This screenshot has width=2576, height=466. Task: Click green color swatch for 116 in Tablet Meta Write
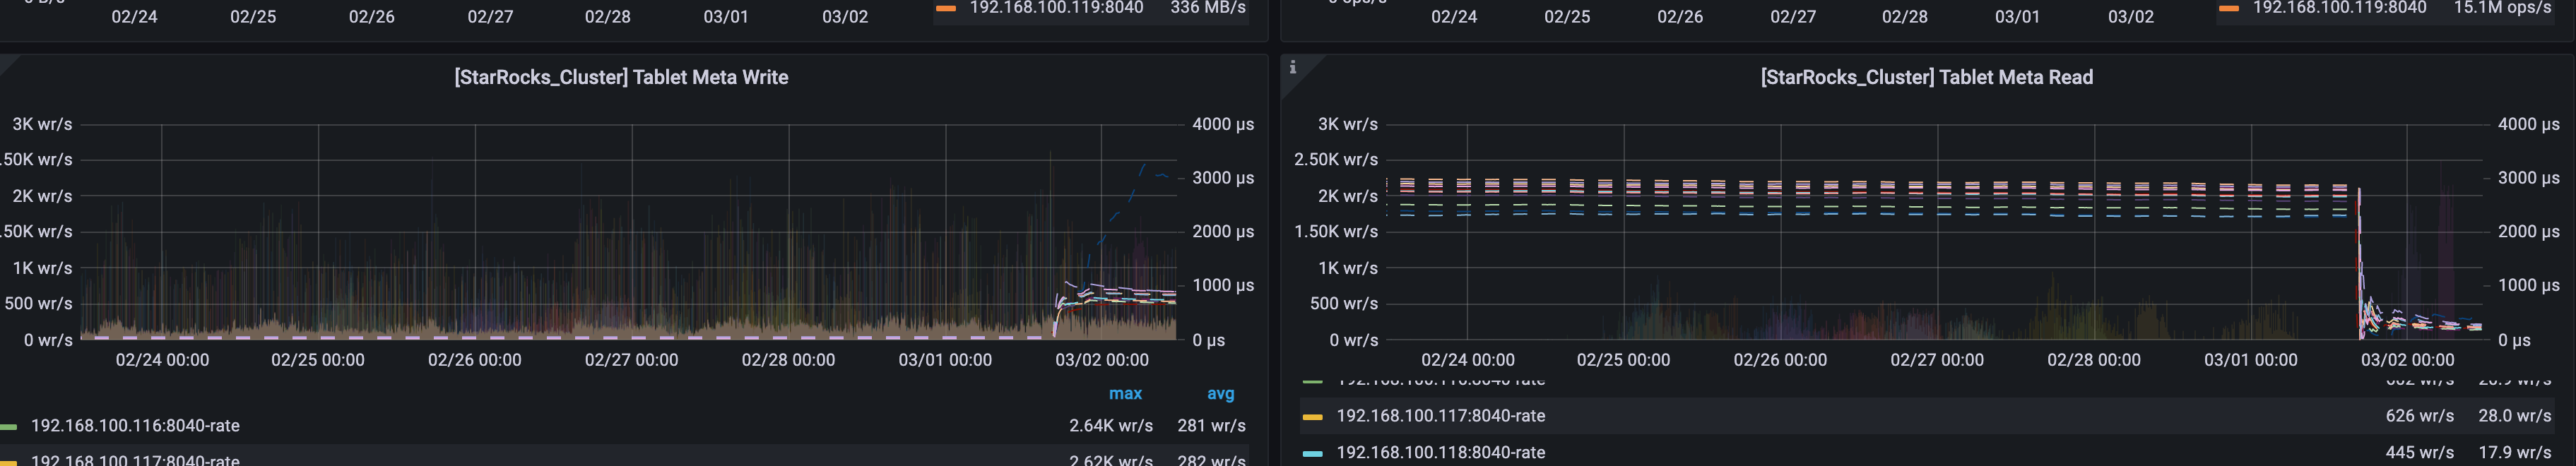tap(8, 427)
